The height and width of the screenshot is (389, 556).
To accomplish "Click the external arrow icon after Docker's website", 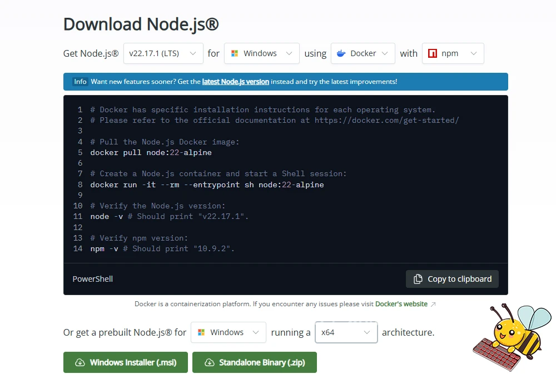I will tap(433, 305).
